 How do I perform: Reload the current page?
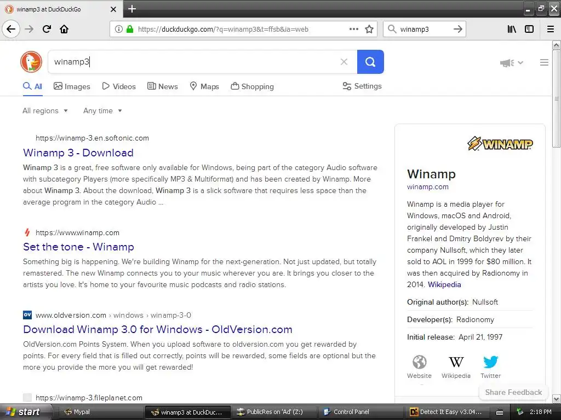(47, 29)
